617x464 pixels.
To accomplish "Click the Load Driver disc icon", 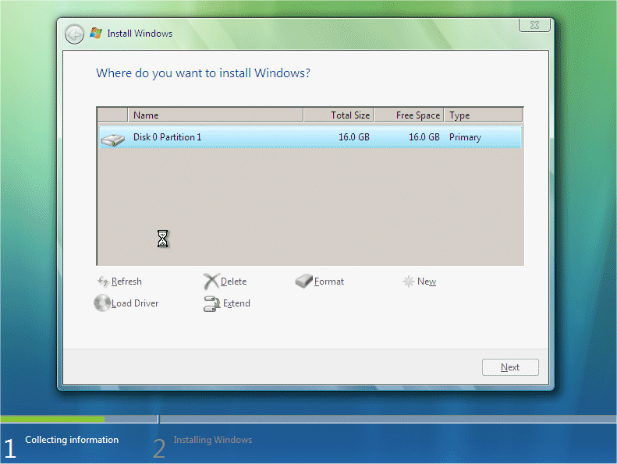I will click(x=102, y=303).
